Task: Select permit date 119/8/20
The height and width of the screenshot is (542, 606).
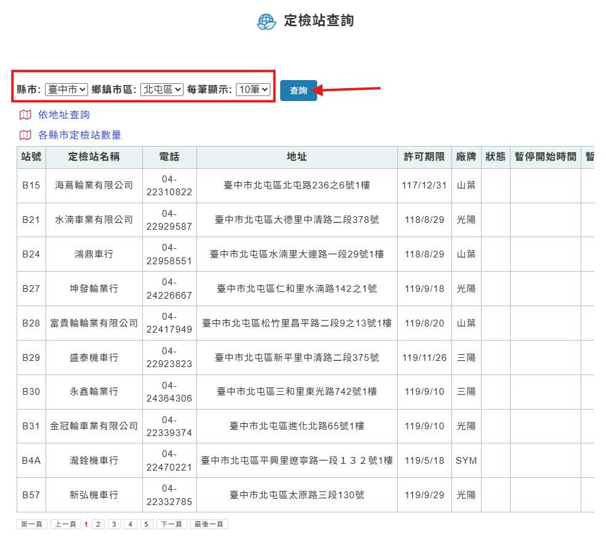Action: coord(424,323)
